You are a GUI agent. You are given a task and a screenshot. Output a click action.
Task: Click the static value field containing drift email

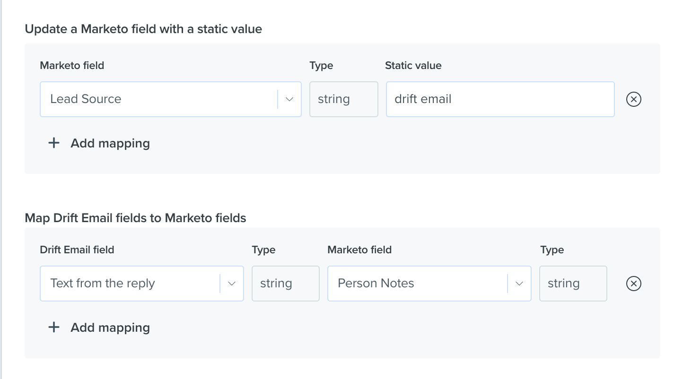(500, 99)
